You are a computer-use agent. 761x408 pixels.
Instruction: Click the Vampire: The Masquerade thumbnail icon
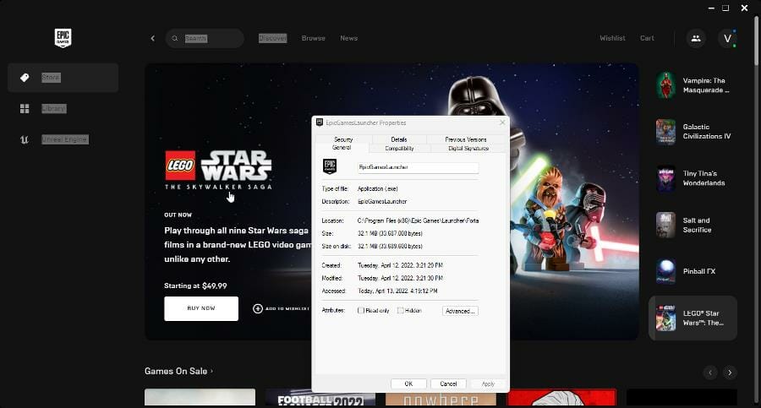pyautogui.click(x=665, y=85)
